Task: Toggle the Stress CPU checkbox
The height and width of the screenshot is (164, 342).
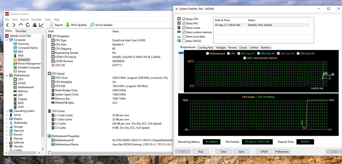Action: (184, 19)
